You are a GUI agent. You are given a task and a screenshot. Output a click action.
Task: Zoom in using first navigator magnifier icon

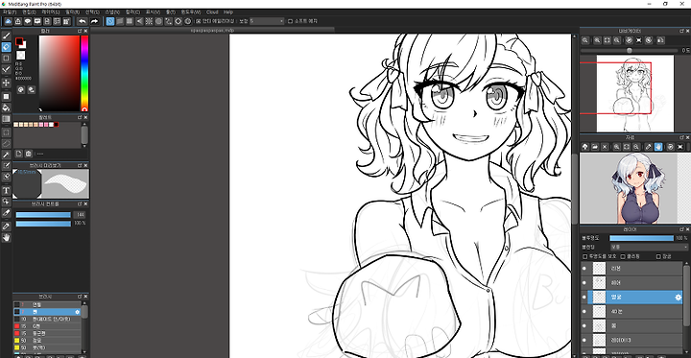[x=585, y=40]
